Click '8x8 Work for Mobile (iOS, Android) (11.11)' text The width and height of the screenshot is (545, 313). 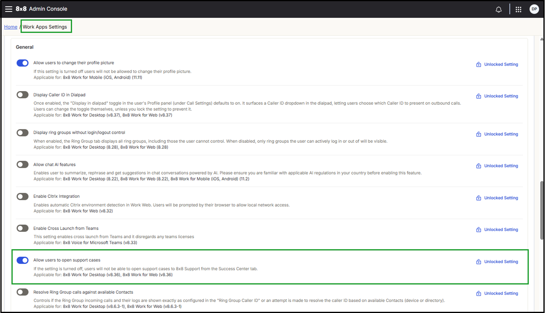point(102,78)
